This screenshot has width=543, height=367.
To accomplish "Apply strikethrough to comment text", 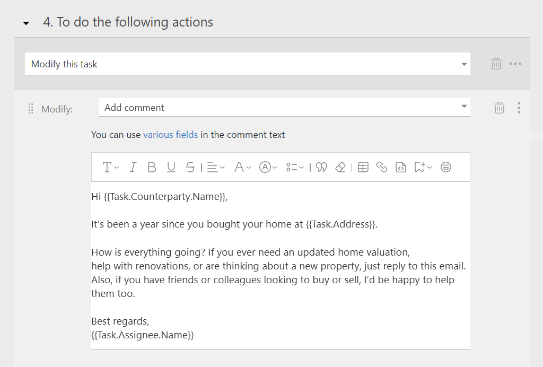I will (190, 168).
